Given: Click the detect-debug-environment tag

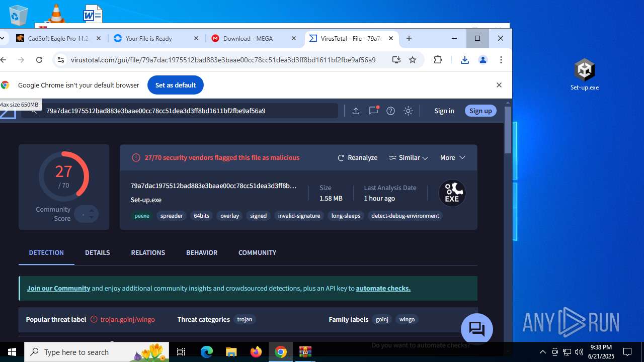Looking at the screenshot, I should 405,216.
